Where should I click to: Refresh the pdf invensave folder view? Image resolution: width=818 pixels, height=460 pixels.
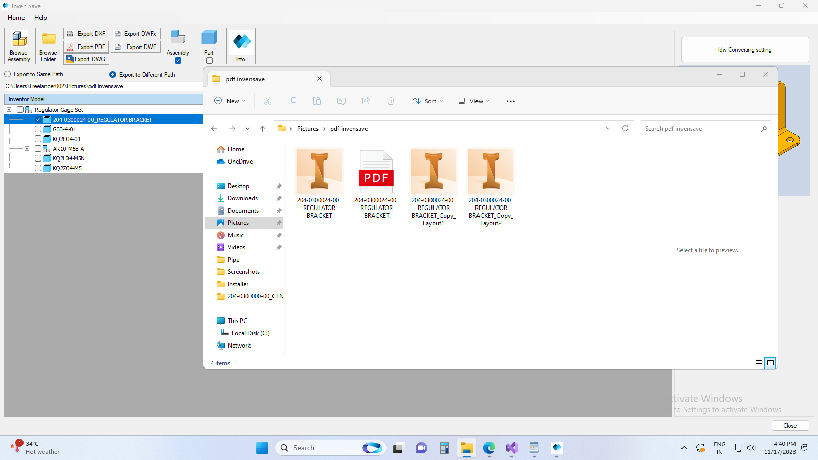(625, 129)
